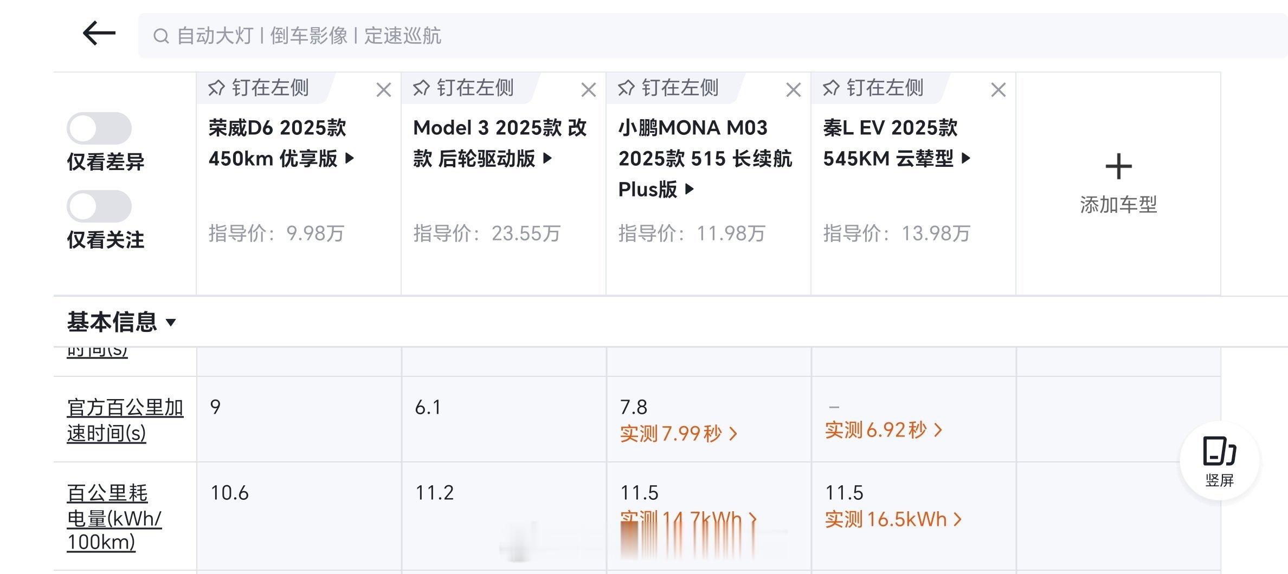This screenshot has height=574, width=1288.
Task: Go back using the left arrow
Action: [x=99, y=34]
